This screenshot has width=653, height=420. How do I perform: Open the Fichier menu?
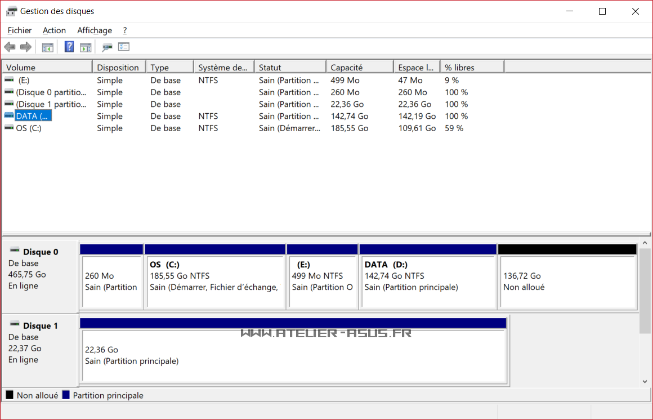19,30
